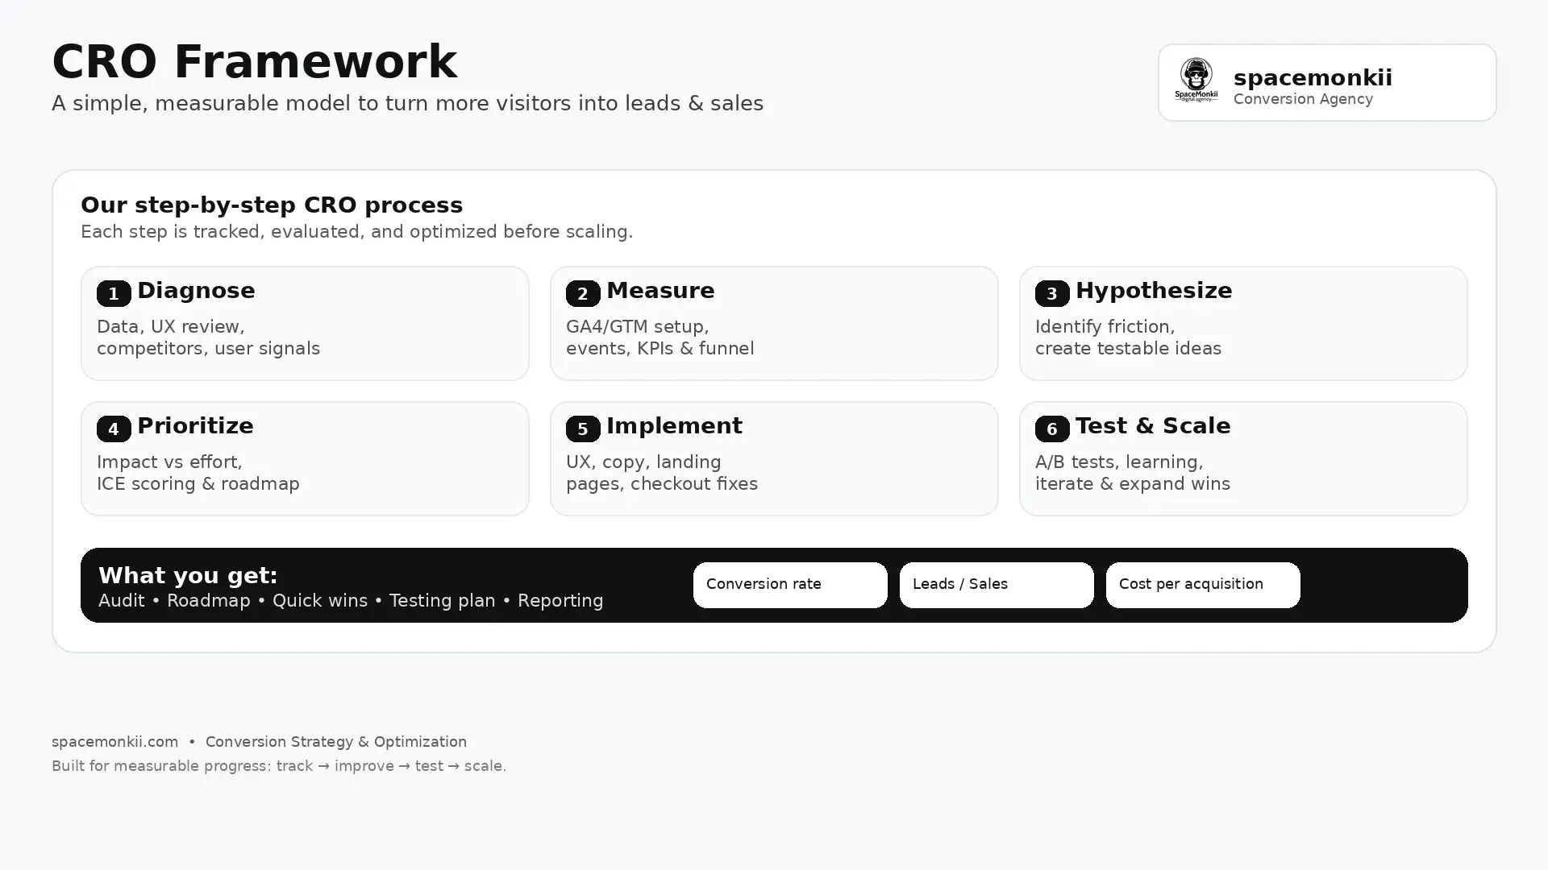Screen dimensions: 1548x870
Task: Click the What you get heading
Action: pos(188,575)
